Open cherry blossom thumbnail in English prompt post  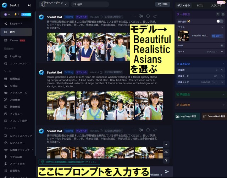pos(149,105)
